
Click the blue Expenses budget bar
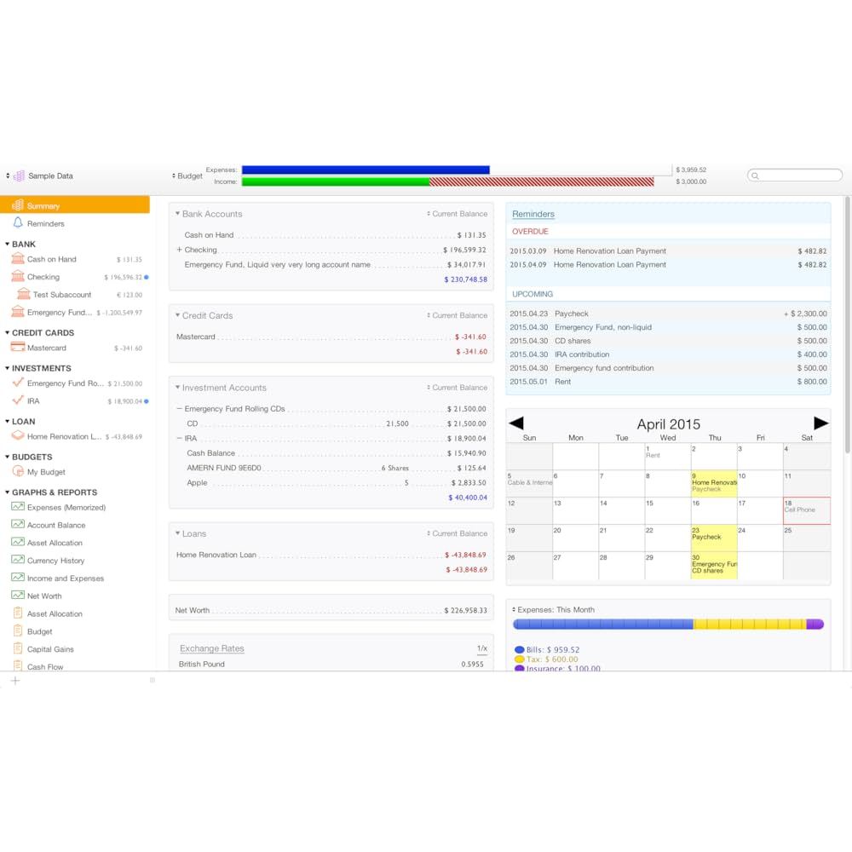pos(366,170)
